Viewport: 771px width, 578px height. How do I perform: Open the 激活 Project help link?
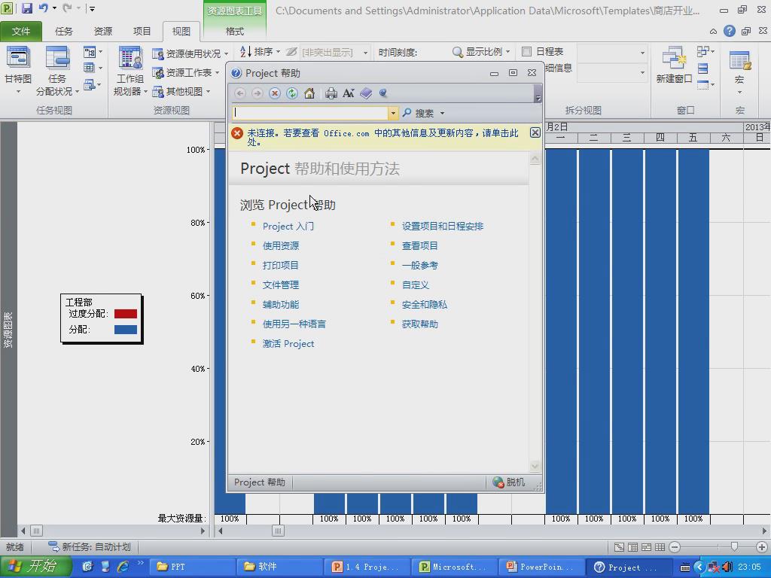(x=288, y=343)
